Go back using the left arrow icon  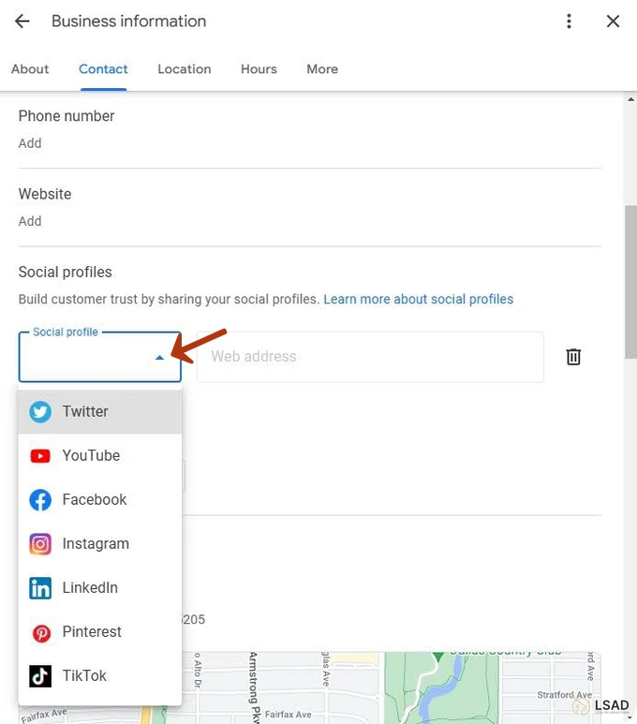point(22,22)
